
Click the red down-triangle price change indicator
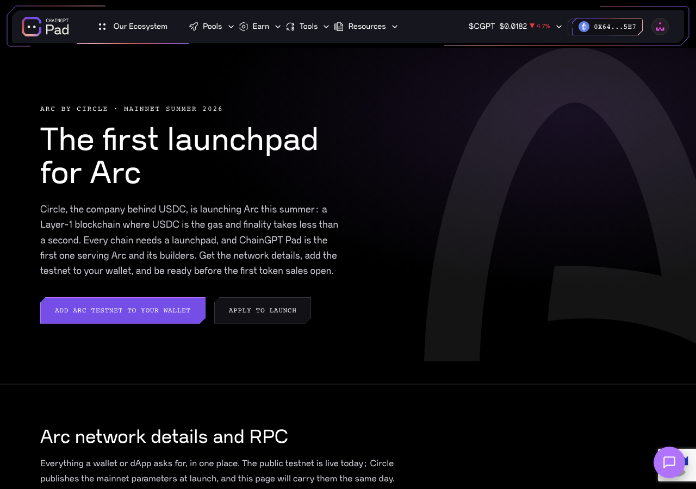(532, 26)
